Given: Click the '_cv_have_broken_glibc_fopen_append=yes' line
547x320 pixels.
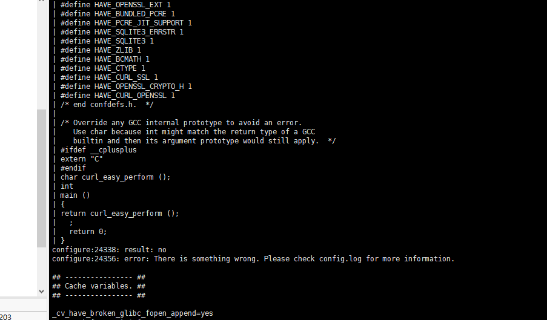Looking at the screenshot, I should coord(133,313).
